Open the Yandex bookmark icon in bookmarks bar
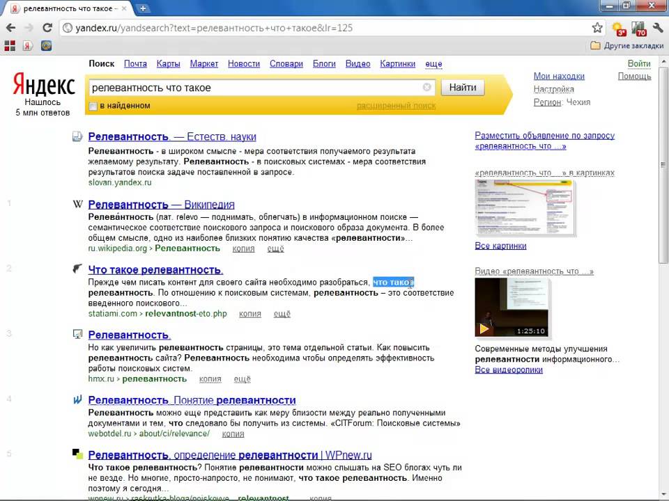The height and width of the screenshot is (501, 669). point(28,46)
